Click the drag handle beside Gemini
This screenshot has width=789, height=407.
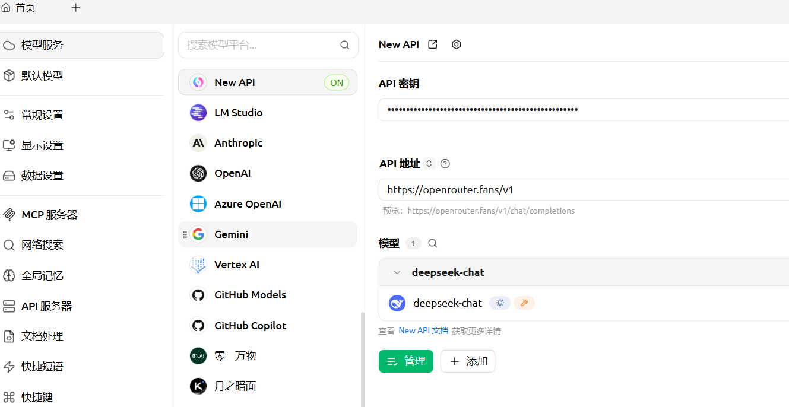coord(185,234)
